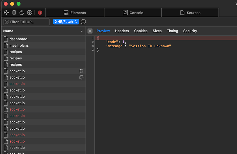Activate the element selection crosshair icon
Viewport: 237px width, 154px height.
click(x=6, y=13)
